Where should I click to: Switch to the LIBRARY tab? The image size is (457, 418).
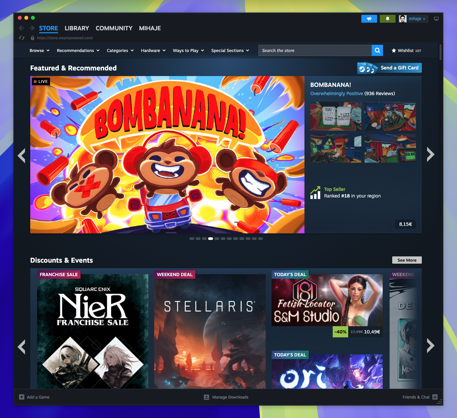(77, 28)
